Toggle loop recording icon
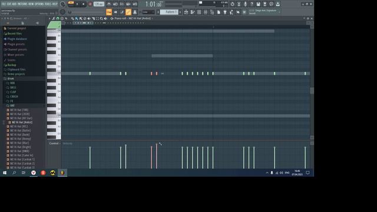The image size is (377, 212). click(135, 4)
